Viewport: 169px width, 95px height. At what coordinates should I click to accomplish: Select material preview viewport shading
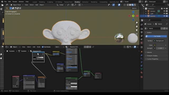(x=133, y=5)
